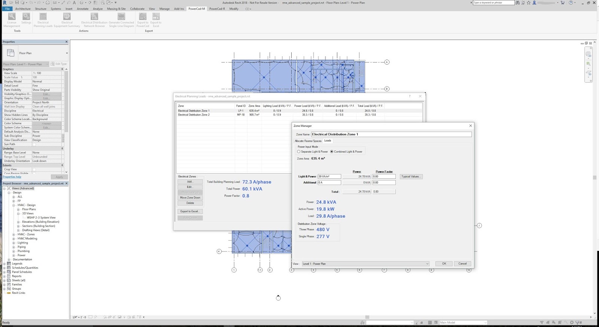Click the keyword search box
The image size is (599, 327).
[493, 3]
